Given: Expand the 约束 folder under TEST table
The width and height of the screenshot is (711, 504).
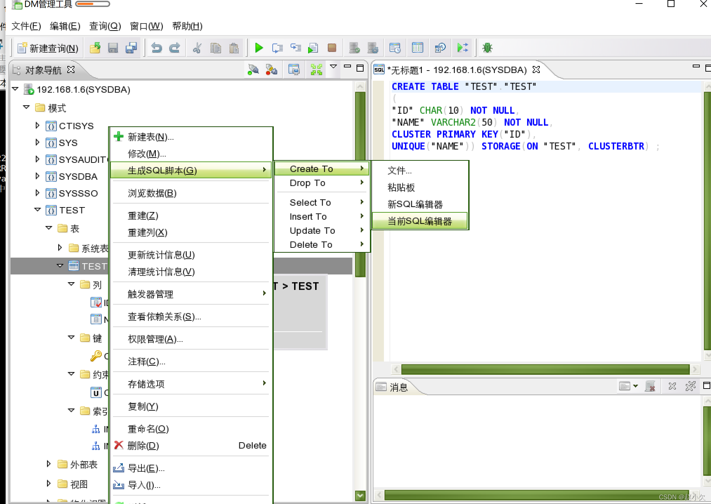Looking at the screenshot, I should click(x=70, y=374).
